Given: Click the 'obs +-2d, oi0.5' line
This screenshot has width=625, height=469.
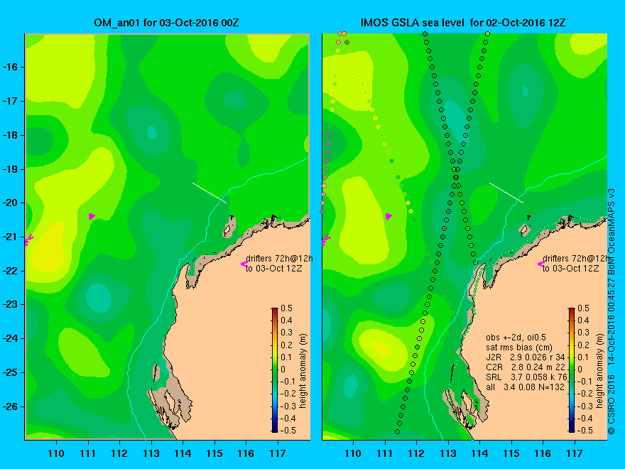Looking at the screenshot, I should pyautogui.click(x=516, y=338).
